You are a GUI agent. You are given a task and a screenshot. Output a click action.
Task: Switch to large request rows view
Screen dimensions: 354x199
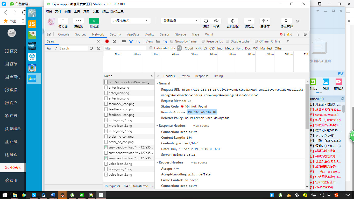(158, 41)
